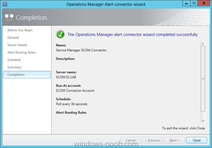Click the wizard app icon in title bar
Viewport: 212px width, 148px height.
click(5, 4)
